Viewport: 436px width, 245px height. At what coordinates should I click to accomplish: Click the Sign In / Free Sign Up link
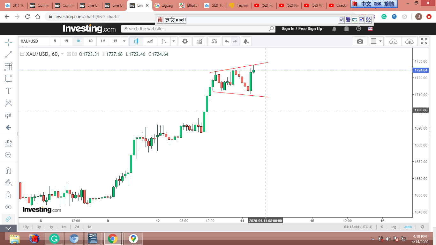302,29
